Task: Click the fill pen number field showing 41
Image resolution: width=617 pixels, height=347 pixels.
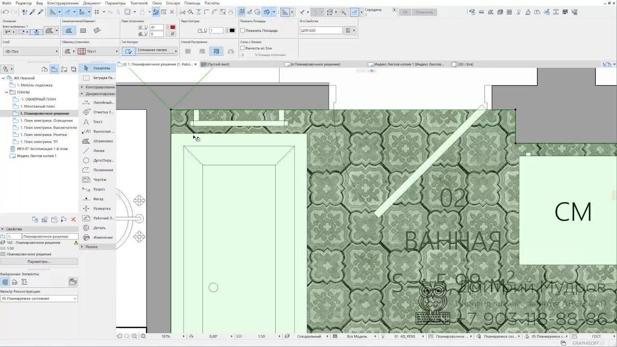Action: 157,27
